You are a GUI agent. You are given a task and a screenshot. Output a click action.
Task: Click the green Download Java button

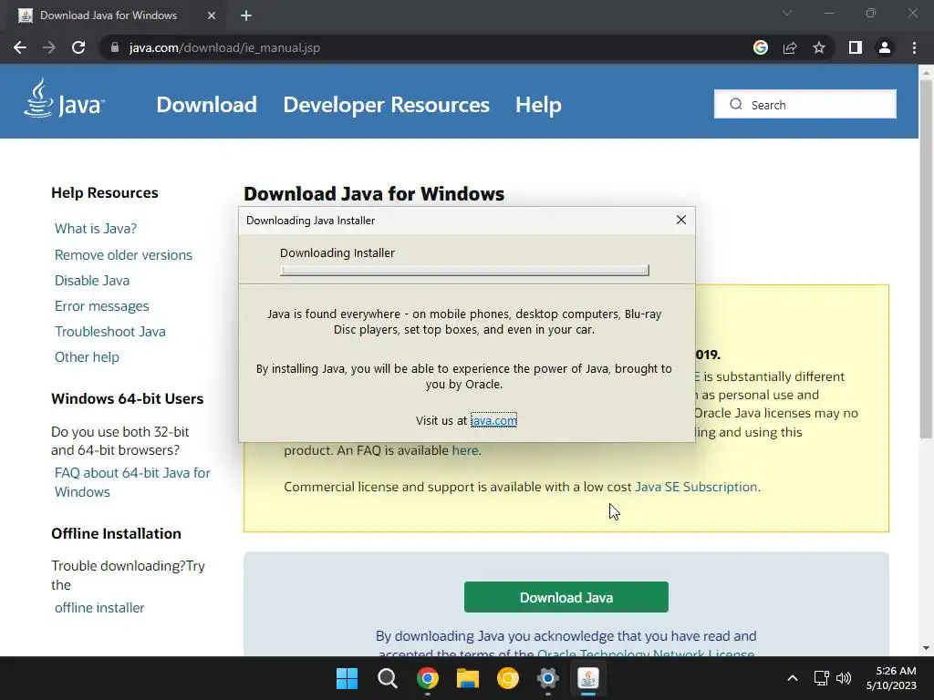tap(566, 597)
